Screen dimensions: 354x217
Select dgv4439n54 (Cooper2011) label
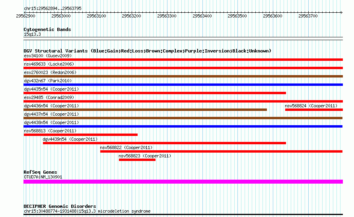point(70,139)
